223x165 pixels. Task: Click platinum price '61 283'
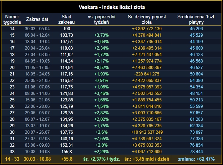tap(196, 119)
